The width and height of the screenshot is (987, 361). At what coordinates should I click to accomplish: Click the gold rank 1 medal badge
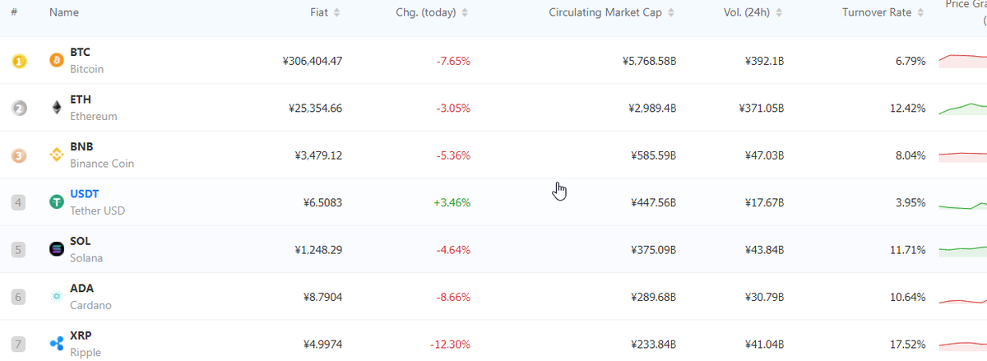pos(19,61)
